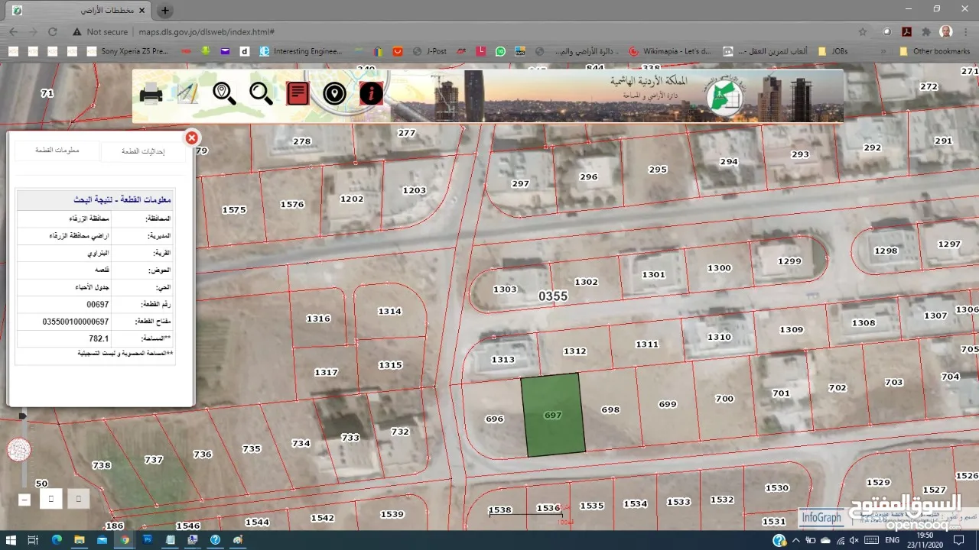Image resolution: width=979 pixels, height=550 pixels.
Task: Open the browser extensions puzzle icon
Action: [x=926, y=32]
